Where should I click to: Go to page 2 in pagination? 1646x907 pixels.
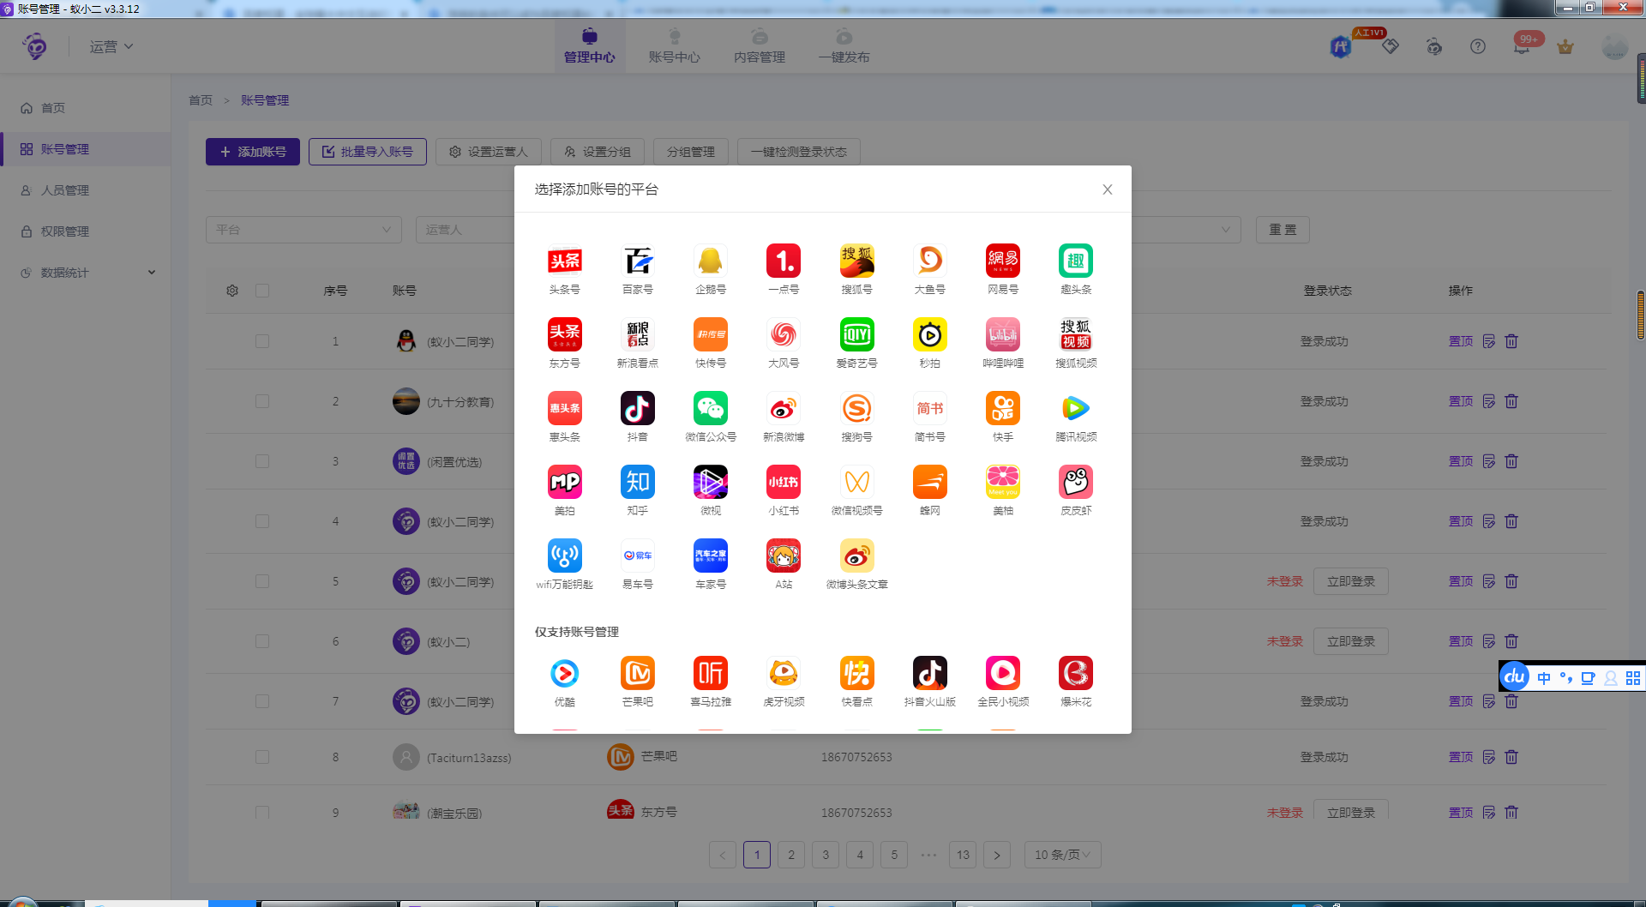tap(791, 855)
